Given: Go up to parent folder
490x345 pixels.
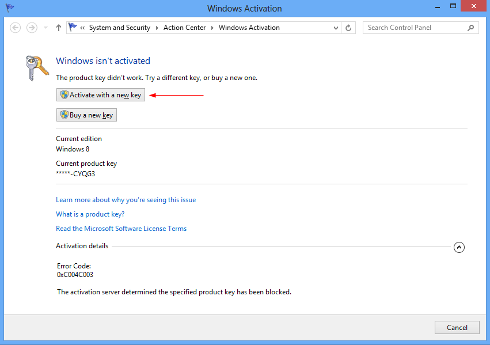Looking at the screenshot, I should pyautogui.click(x=58, y=27).
